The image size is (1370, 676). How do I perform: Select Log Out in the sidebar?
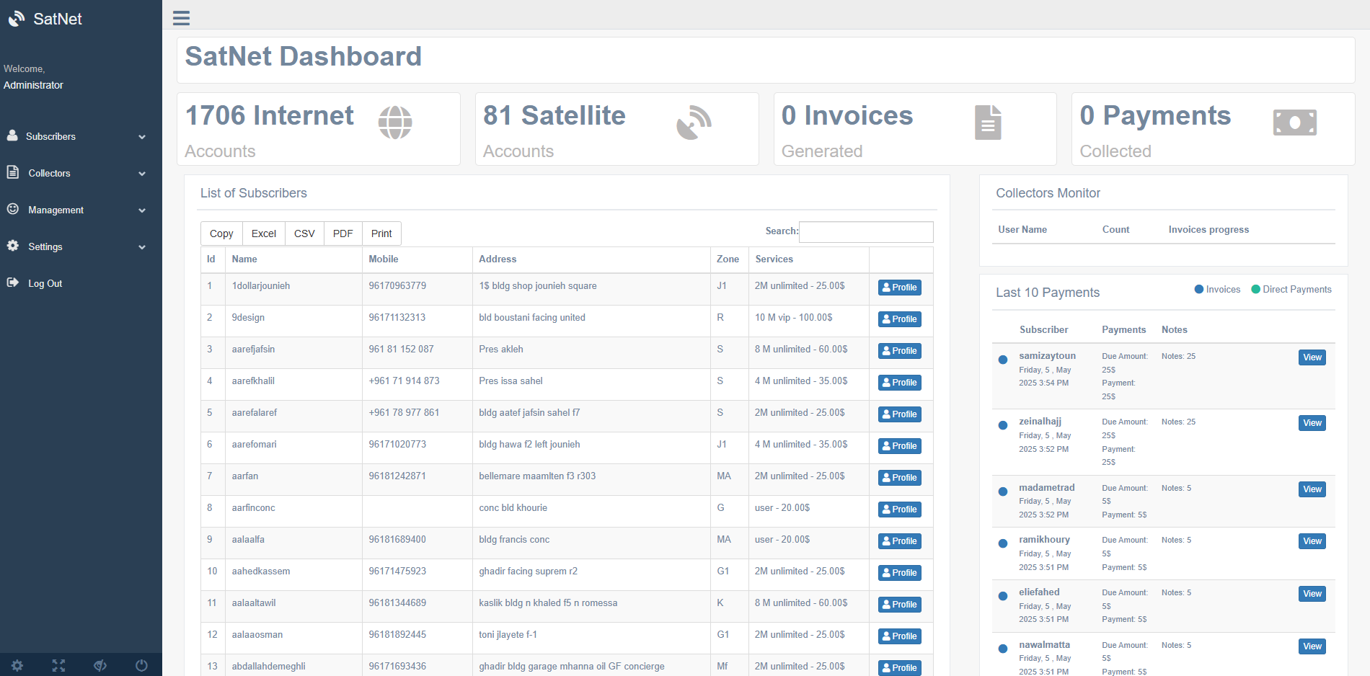point(45,283)
